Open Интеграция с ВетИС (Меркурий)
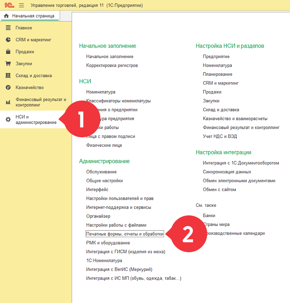The height and width of the screenshot is (303, 290). [x=119, y=269]
